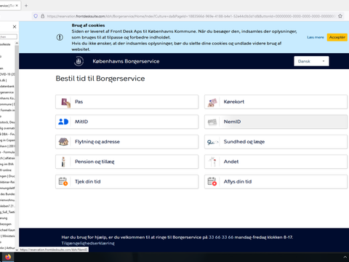Viewport: 349px width, 262px height.
Task: Click the Pension og tillæg person icon
Action: (x=63, y=162)
